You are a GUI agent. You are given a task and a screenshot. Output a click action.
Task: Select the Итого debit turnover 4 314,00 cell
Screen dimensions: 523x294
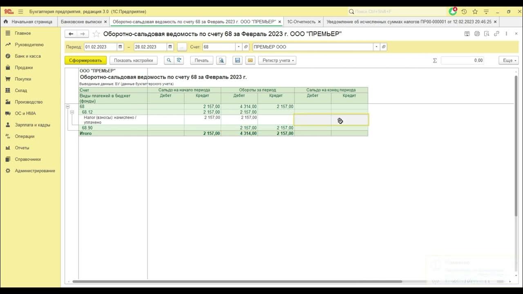coord(239,134)
